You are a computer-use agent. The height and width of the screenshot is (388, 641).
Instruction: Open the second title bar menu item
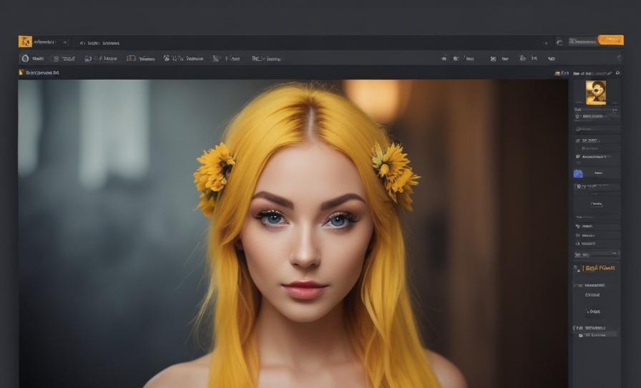[100, 43]
